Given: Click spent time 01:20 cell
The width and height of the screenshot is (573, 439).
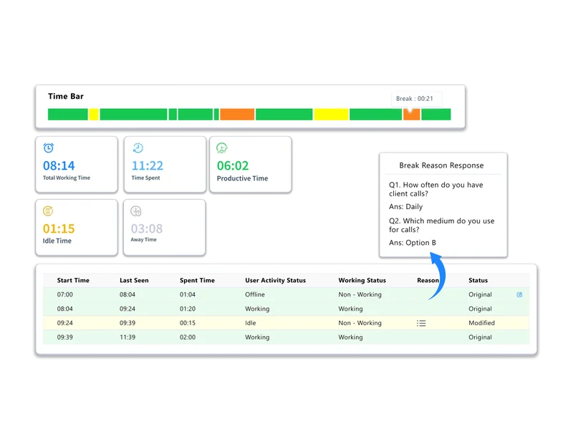Looking at the screenshot, I should click(x=188, y=309).
